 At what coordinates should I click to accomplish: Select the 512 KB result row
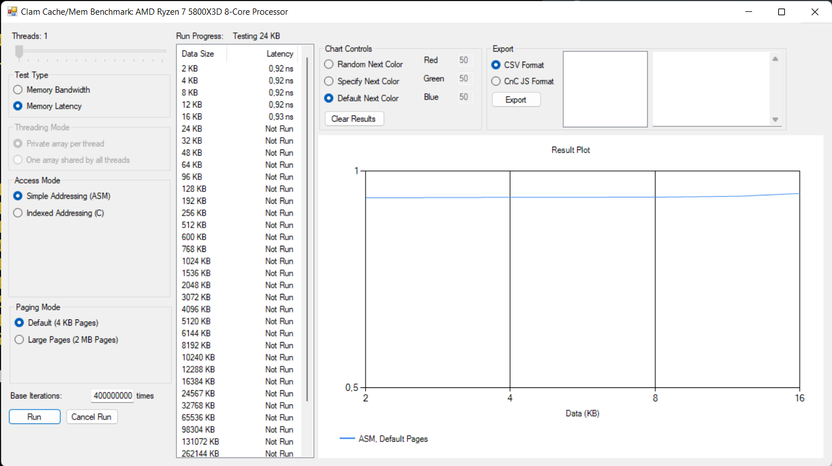238,225
